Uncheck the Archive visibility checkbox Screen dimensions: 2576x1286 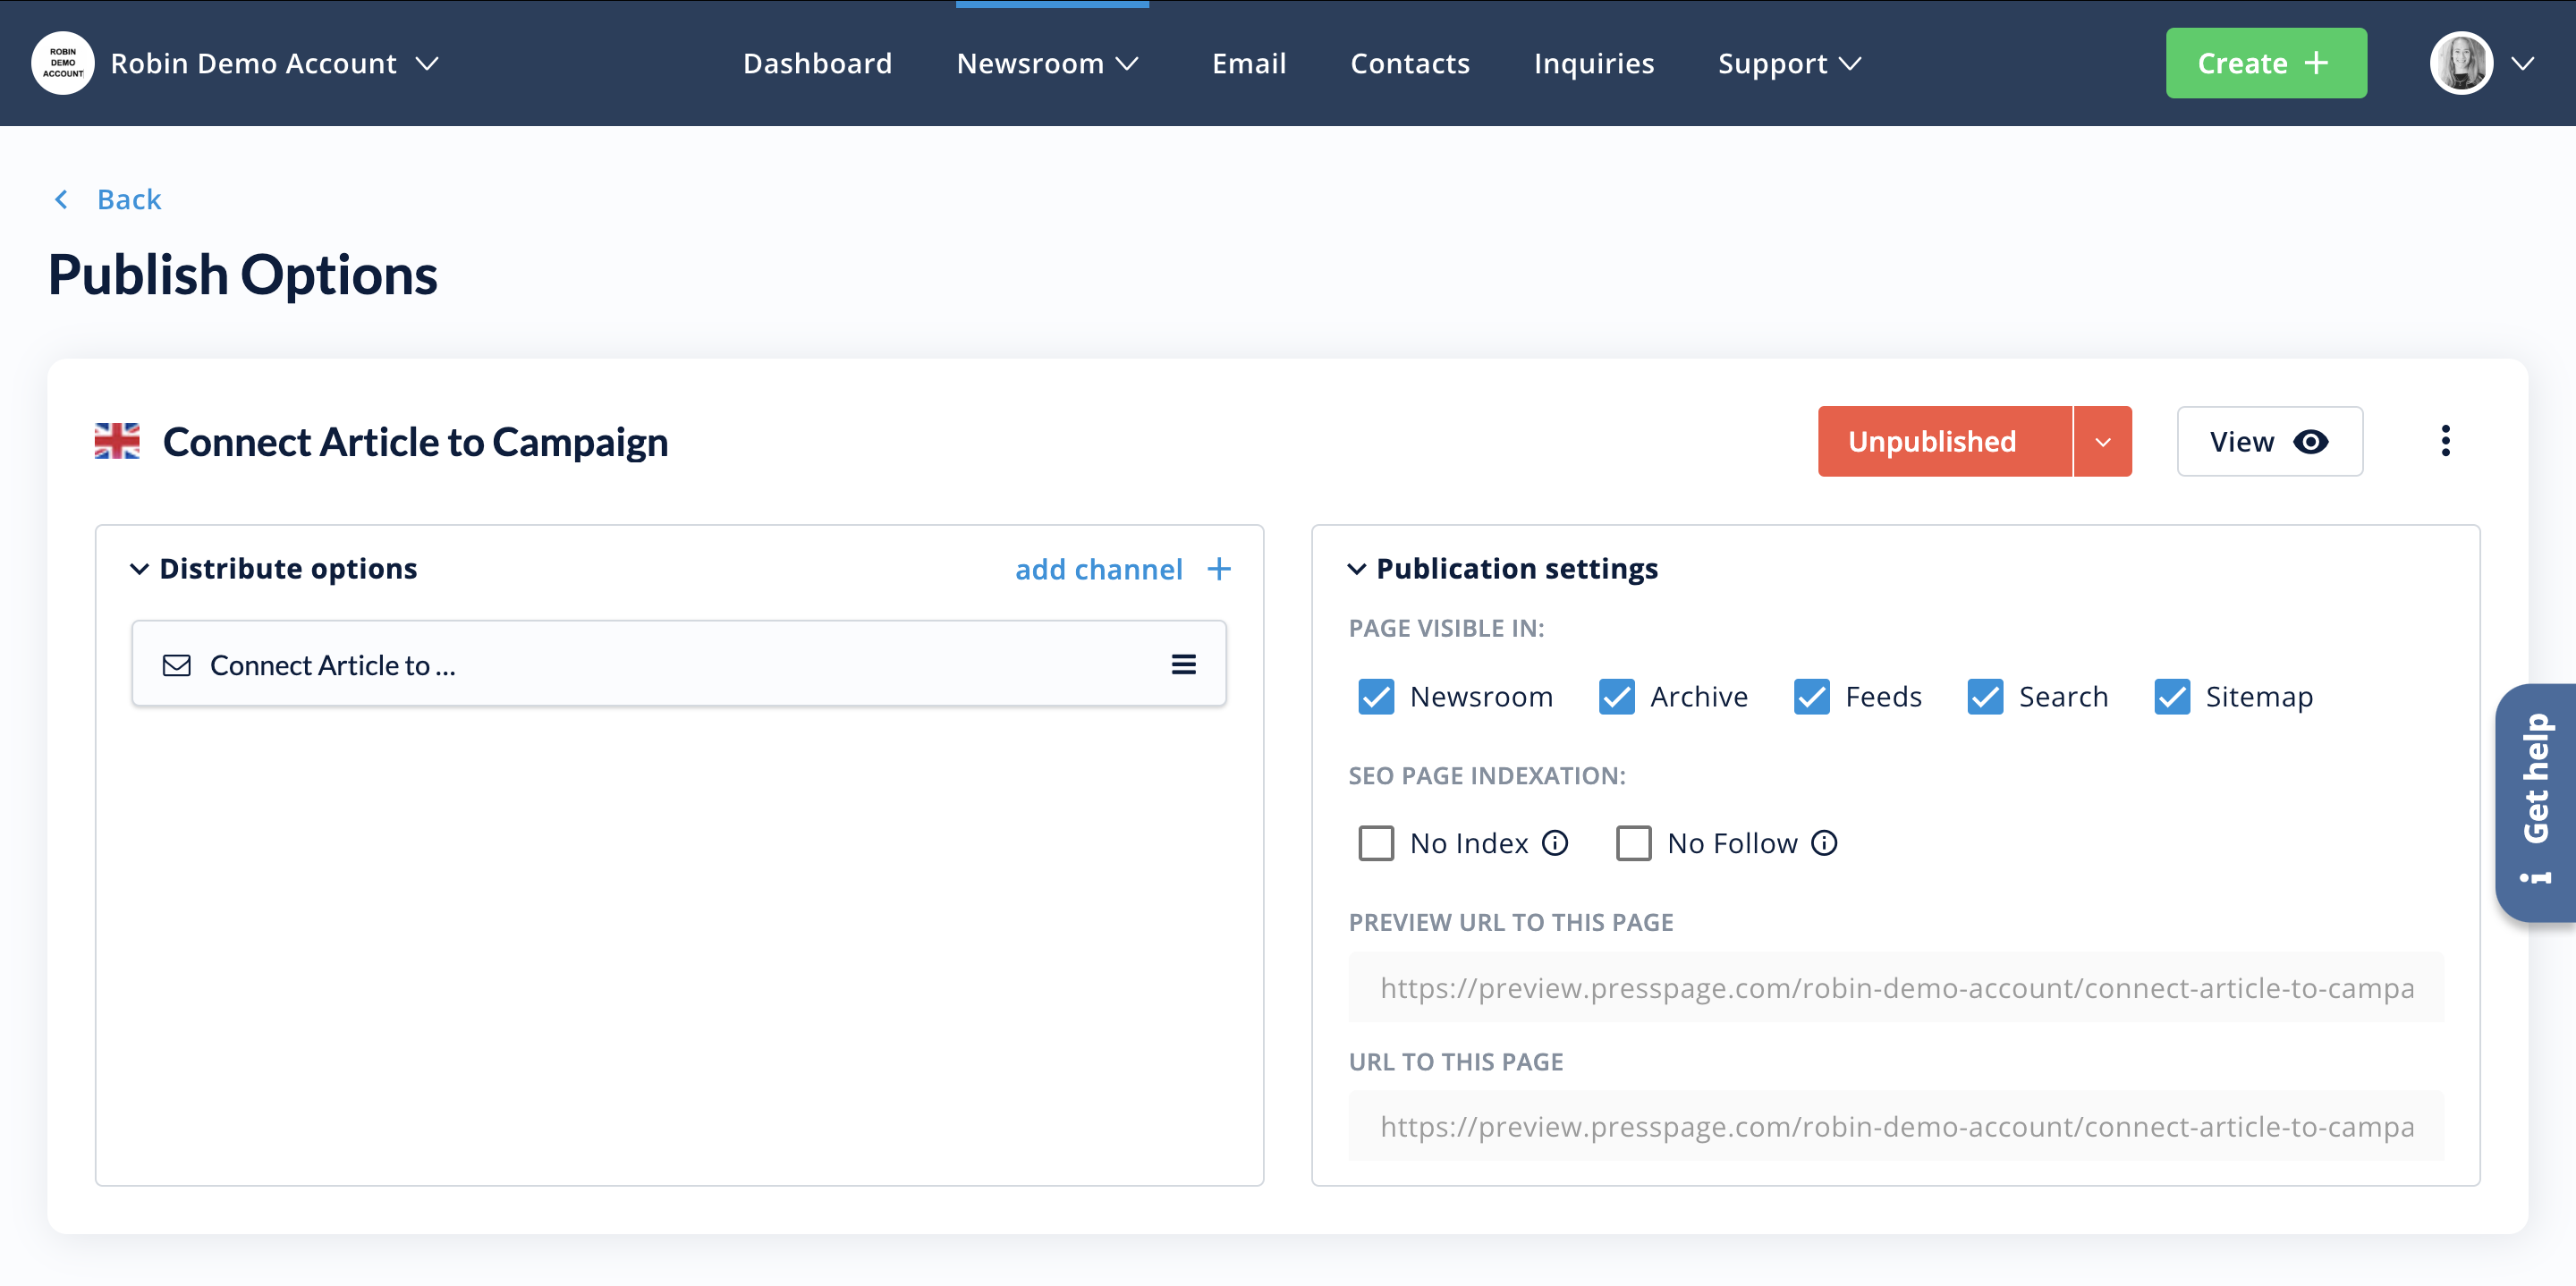pos(1616,696)
